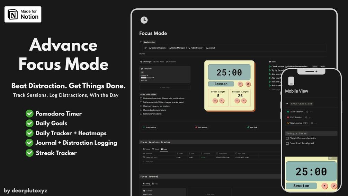Check Eliminate distractions checklist item
The width and height of the screenshot is (348, 196).
pyautogui.click(x=141, y=98)
